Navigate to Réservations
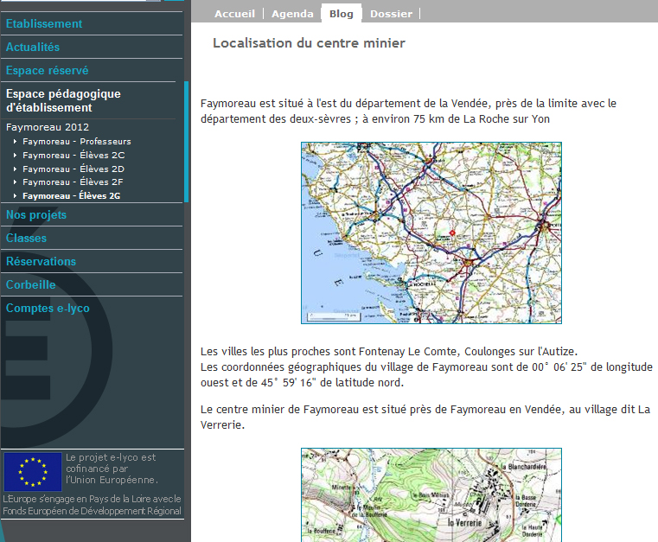This screenshot has height=542, width=658. pos(41,261)
